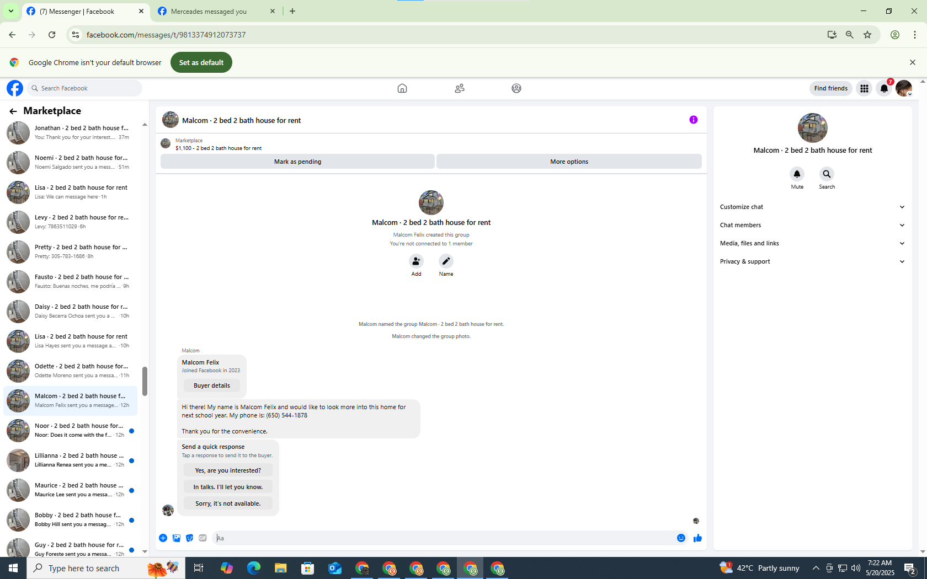Open Fausto conversation in list
This screenshot has width=927, height=579.
(x=71, y=281)
